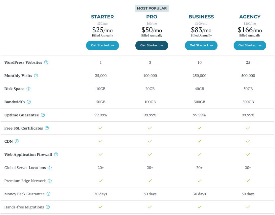The image size is (275, 215).
Task: Open help icon beside WordPress Websites
Action: 46,62
